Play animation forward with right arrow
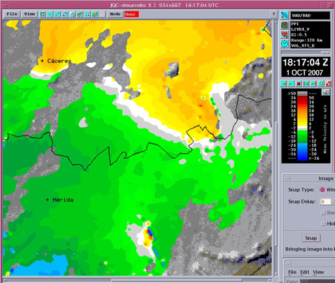Screen dimensions: 335x283 pyautogui.click(x=291, y=84)
